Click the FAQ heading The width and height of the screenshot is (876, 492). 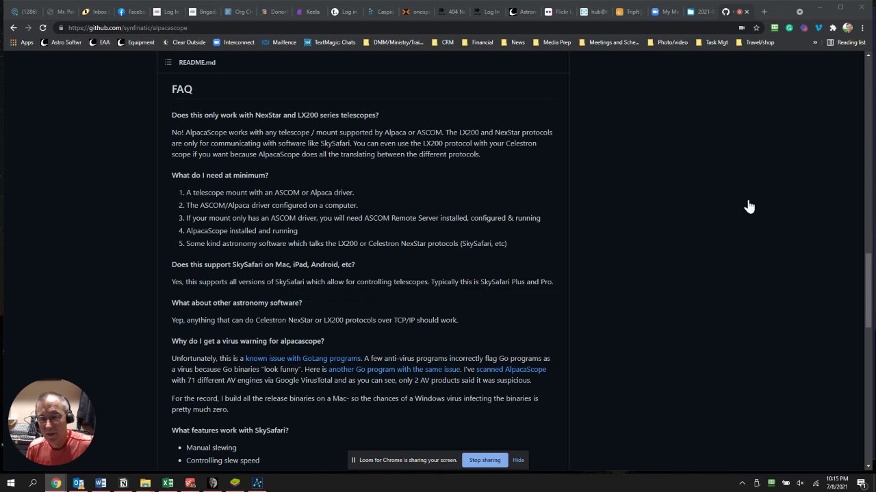pos(182,89)
